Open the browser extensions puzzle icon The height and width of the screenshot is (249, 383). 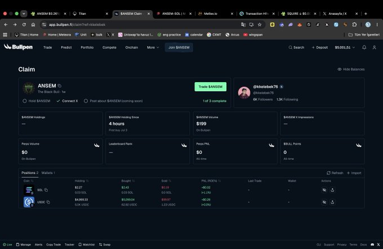coord(354,24)
